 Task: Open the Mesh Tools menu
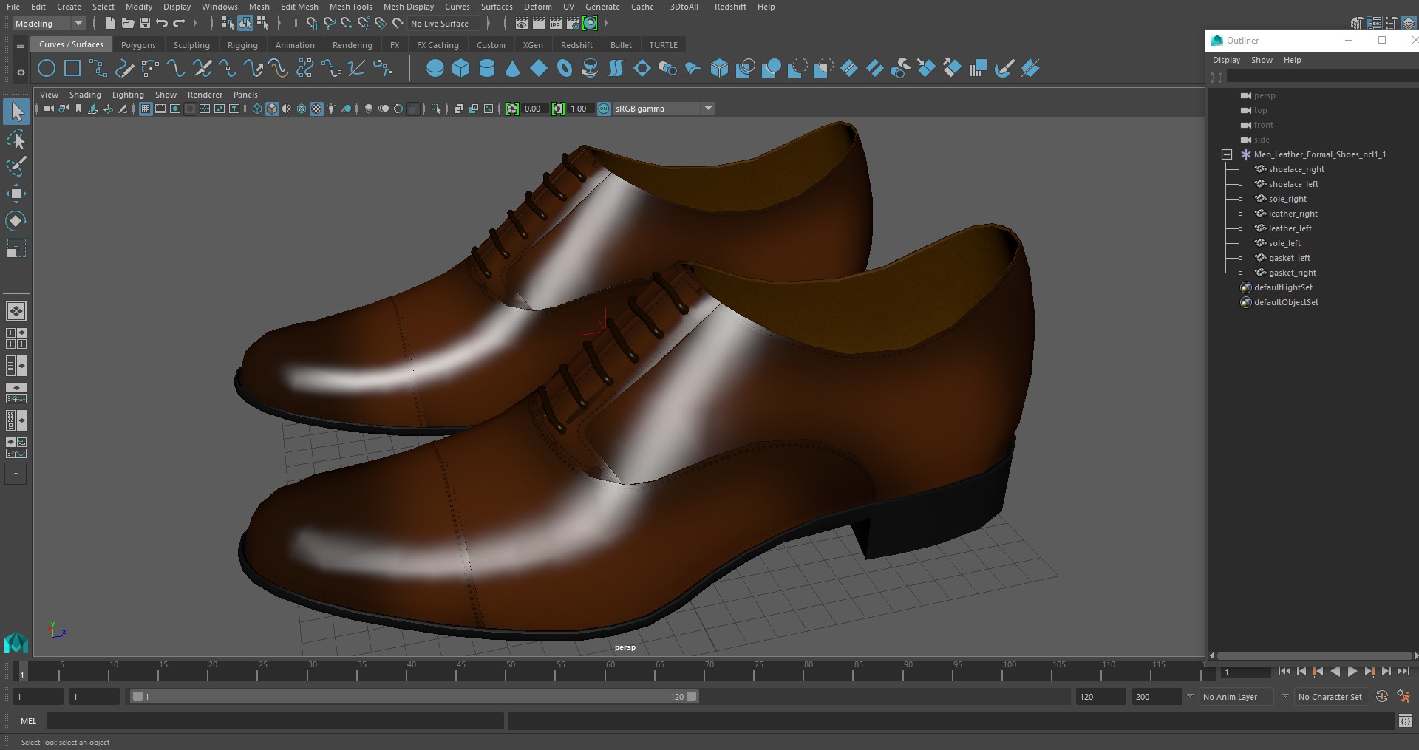[x=350, y=7]
